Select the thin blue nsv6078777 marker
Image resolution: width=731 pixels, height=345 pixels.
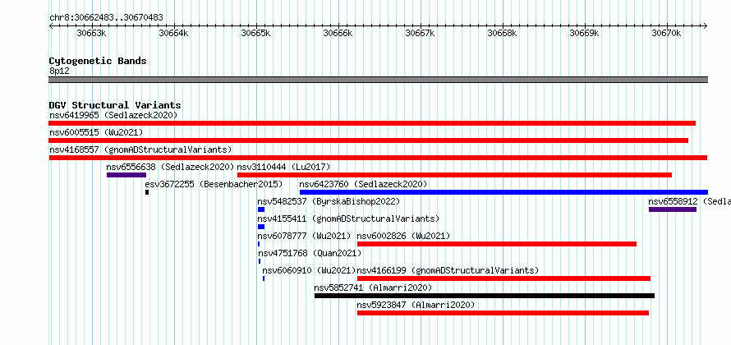[259, 244]
